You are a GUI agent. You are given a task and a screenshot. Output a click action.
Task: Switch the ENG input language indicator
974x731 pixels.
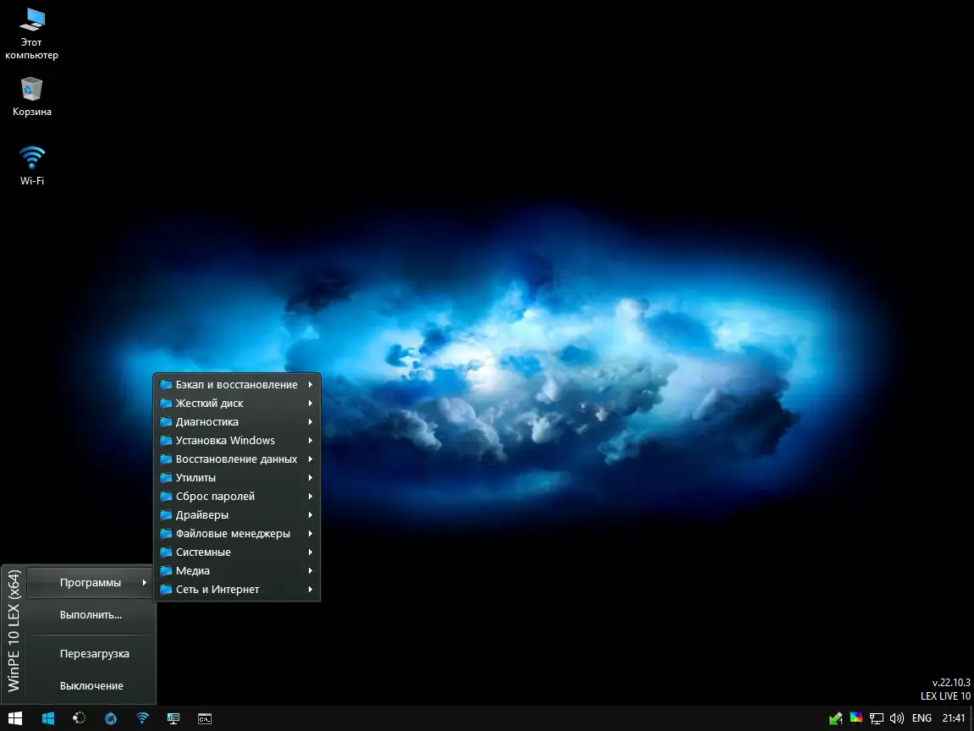coord(922,718)
